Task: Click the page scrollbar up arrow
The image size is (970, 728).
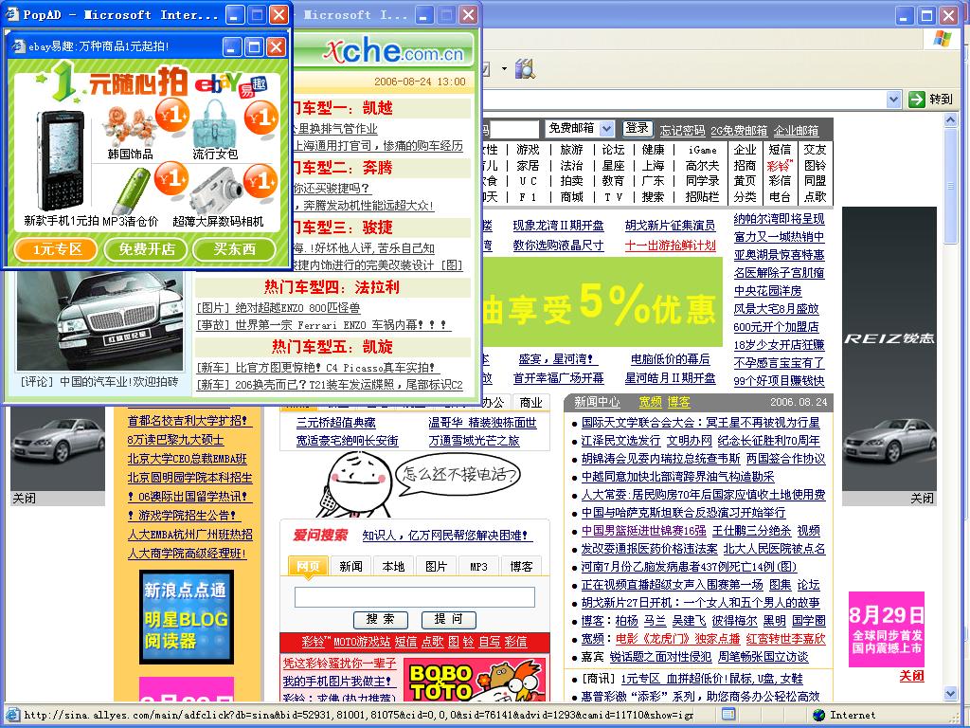Action: pyautogui.click(x=951, y=120)
